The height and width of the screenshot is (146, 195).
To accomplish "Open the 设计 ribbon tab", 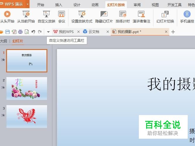I will click(x=77, y=5).
